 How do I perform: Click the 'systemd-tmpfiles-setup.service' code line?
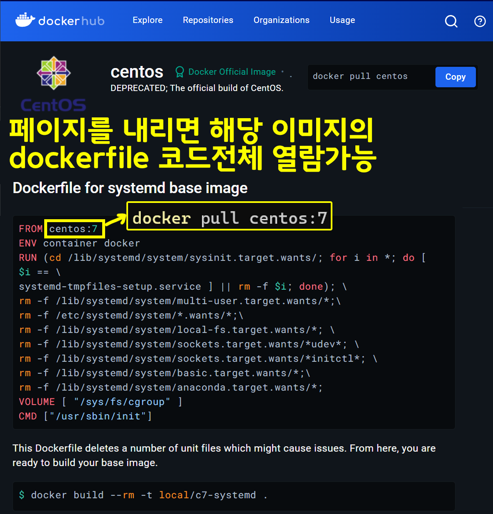(x=183, y=286)
